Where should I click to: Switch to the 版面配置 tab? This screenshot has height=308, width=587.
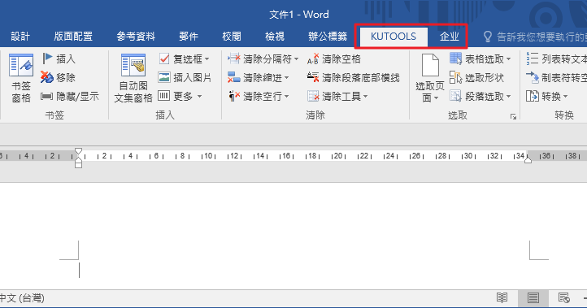(x=73, y=37)
